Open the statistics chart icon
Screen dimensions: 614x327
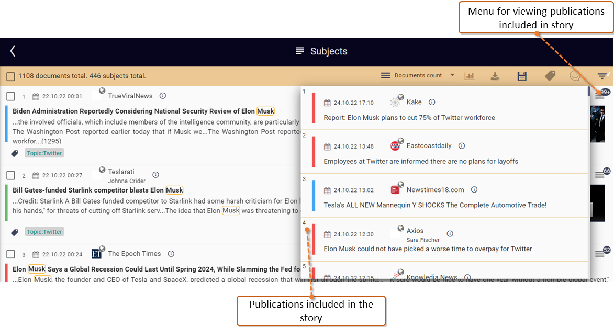point(470,76)
